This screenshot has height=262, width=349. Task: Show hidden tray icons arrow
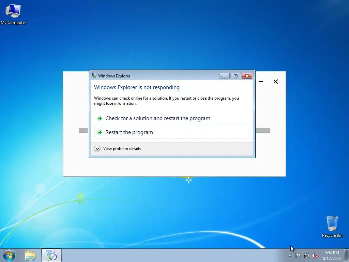[x=290, y=256]
